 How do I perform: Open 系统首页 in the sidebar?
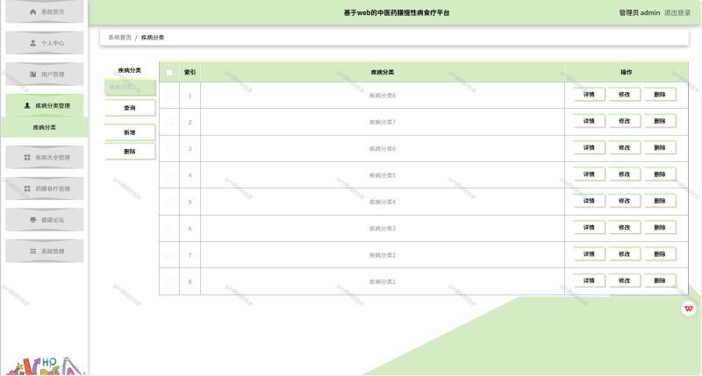point(45,12)
